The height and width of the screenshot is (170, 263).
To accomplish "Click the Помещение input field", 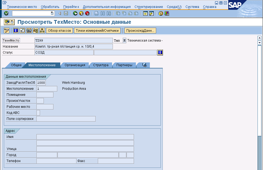I will (45, 95).
